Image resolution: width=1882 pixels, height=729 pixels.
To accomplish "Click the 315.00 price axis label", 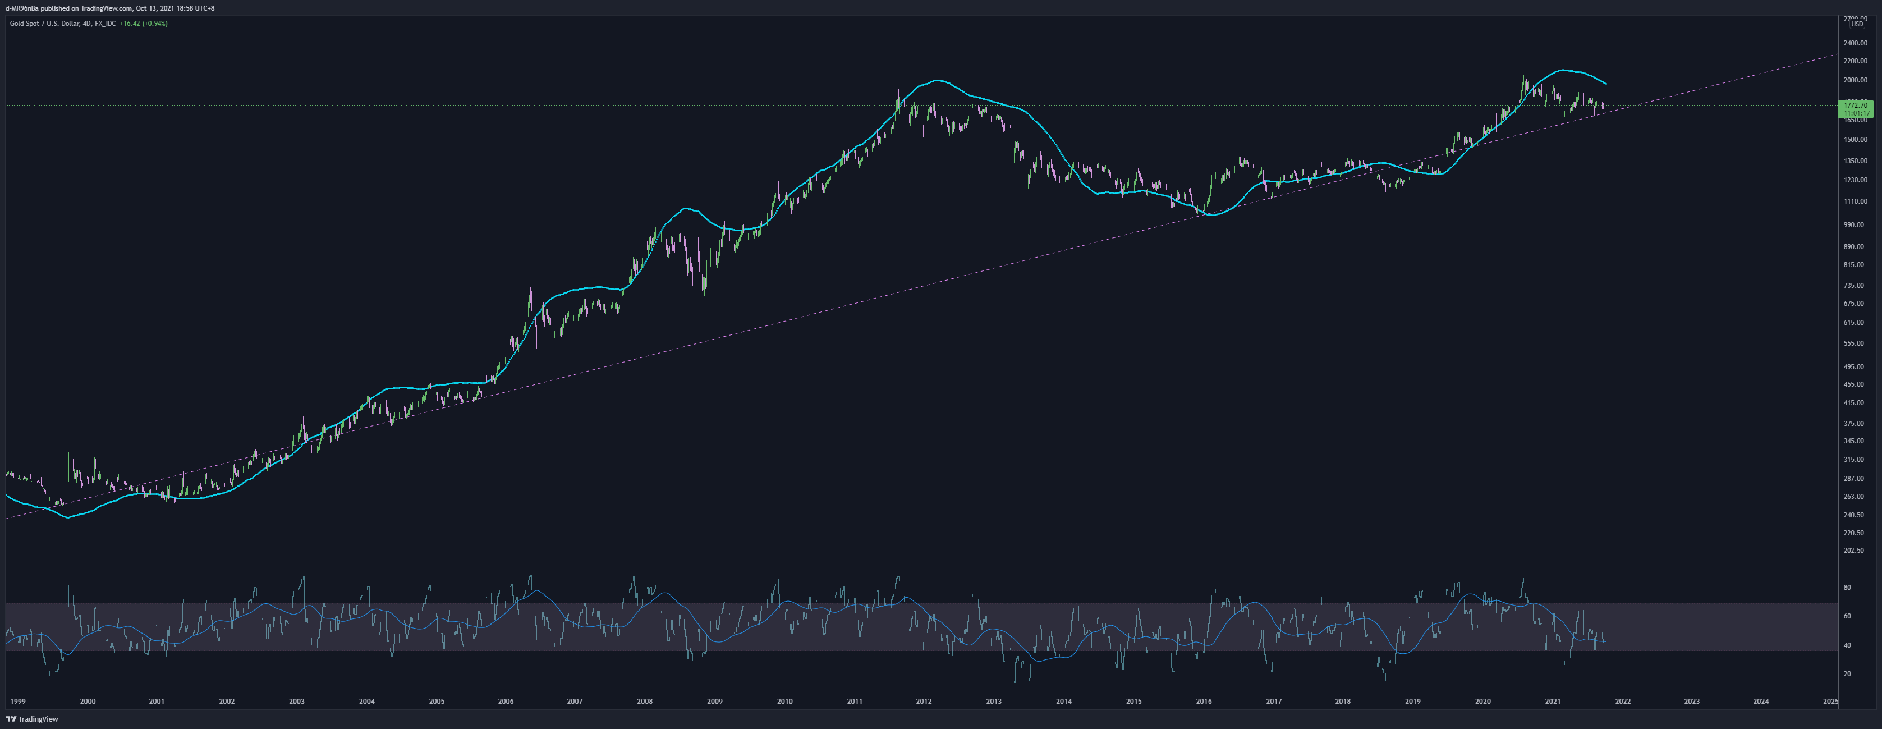I will click(1855, 460).
